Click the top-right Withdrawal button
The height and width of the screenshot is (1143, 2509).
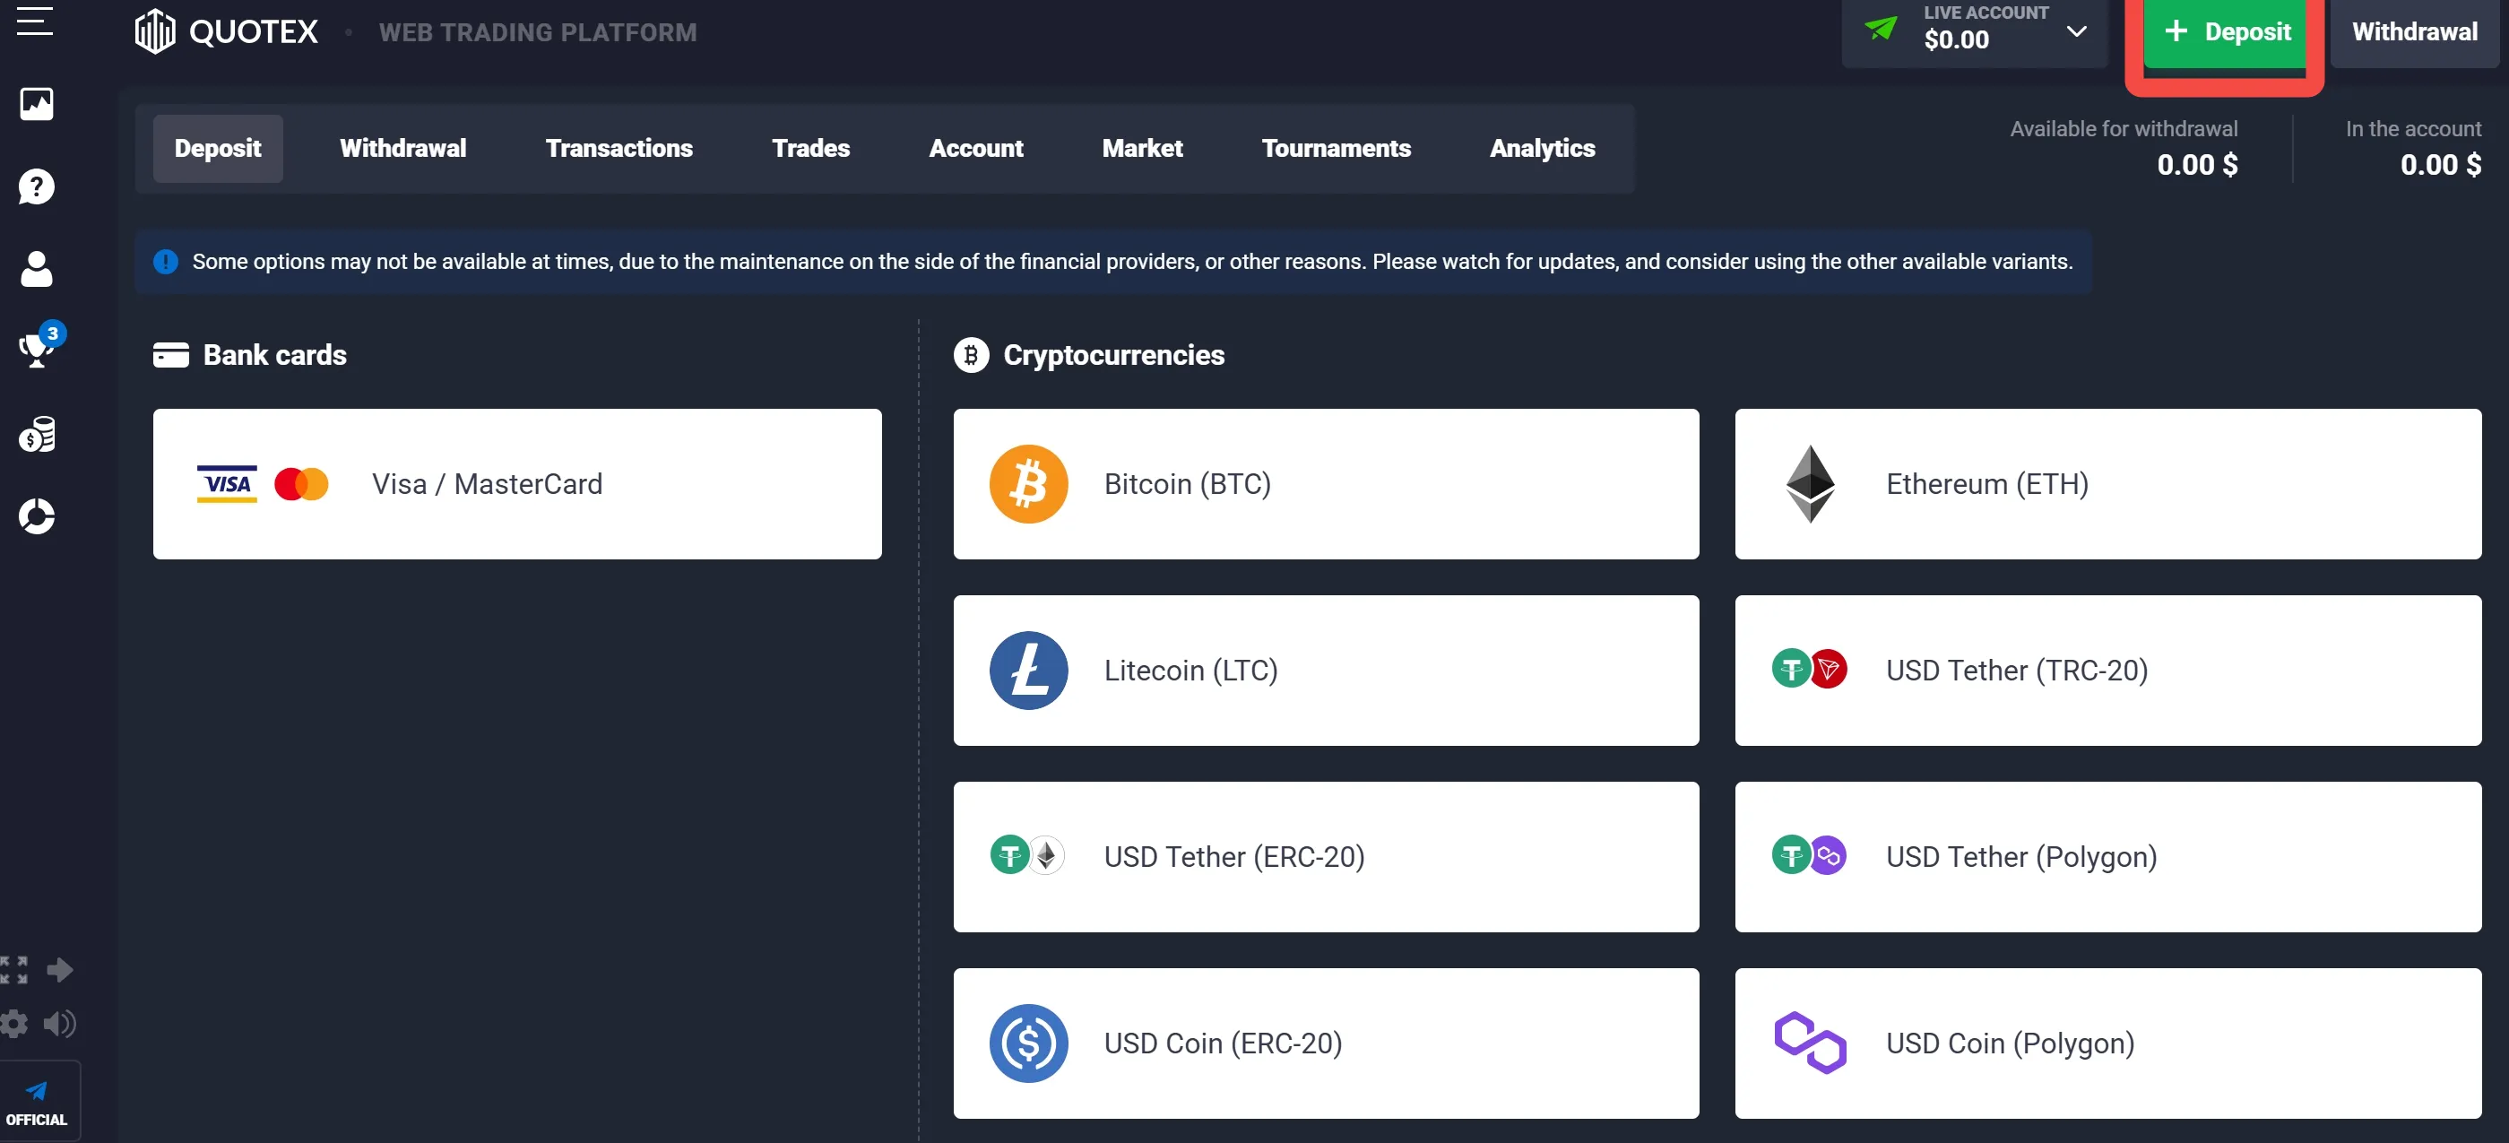point(2415,32)
